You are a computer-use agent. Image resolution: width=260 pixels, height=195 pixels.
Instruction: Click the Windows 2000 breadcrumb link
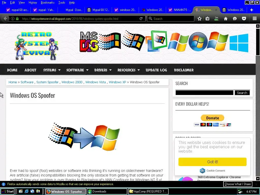pos(72,82)
